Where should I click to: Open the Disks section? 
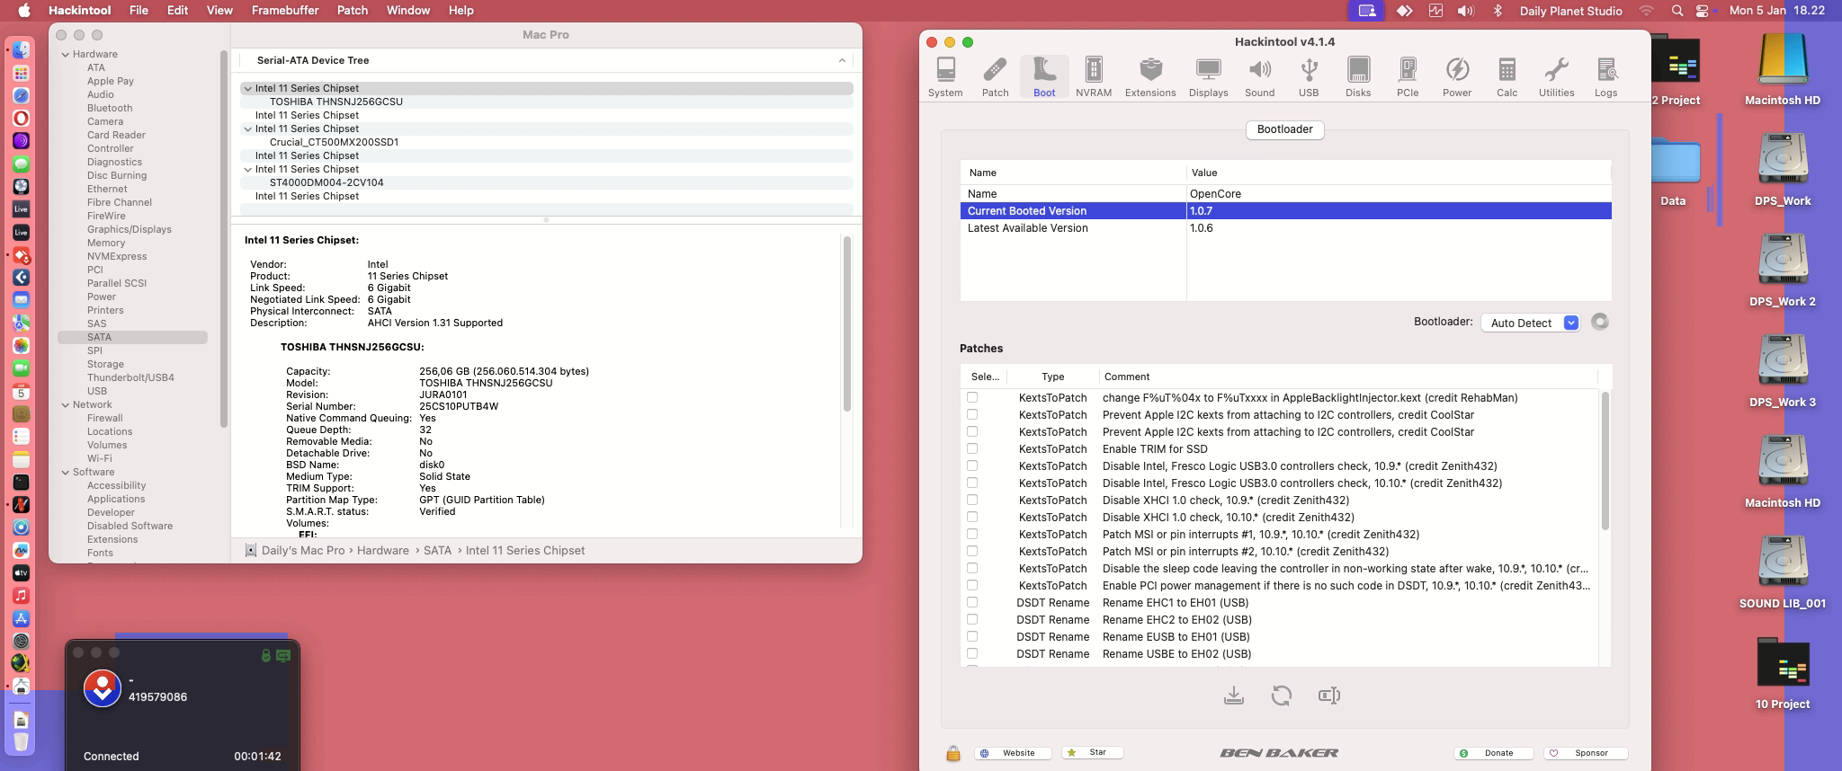pos(1358,77)
